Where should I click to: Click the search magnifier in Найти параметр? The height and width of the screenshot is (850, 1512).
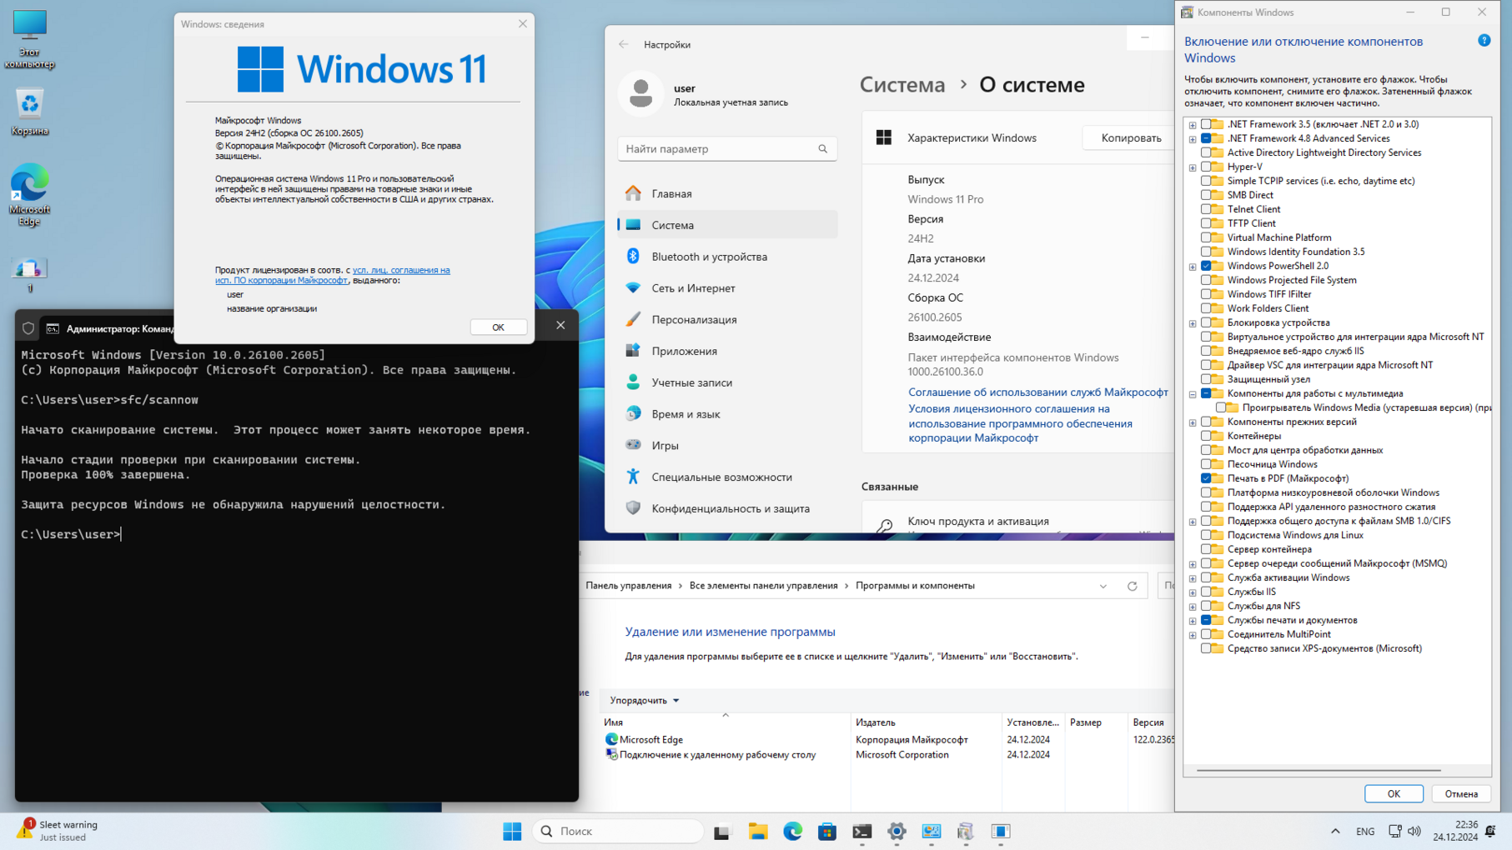pos(822,149)
